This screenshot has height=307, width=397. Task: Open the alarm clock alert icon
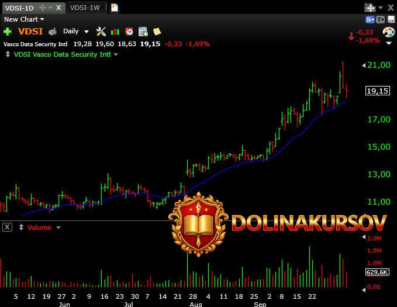tap(129, 32)
